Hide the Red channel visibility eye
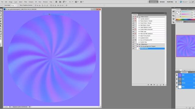The height and width of the screenshot is (109, 195). click(x=177, y=79)
